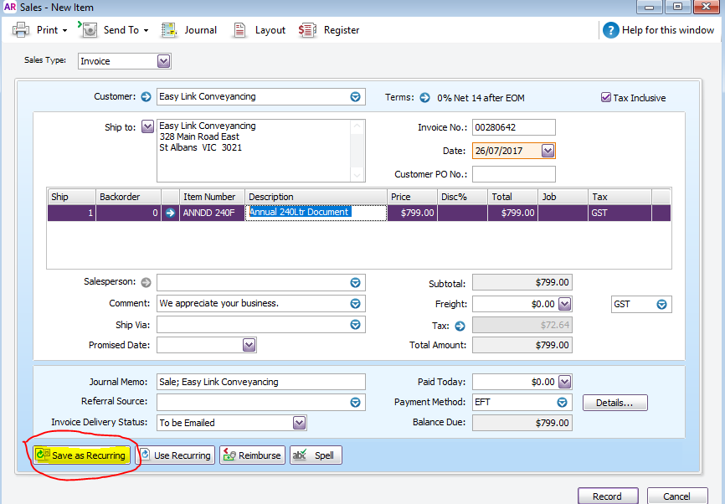Click the Customer PO No. input field
The height and width of the screenshot is (504, 725).
(514, 174)
